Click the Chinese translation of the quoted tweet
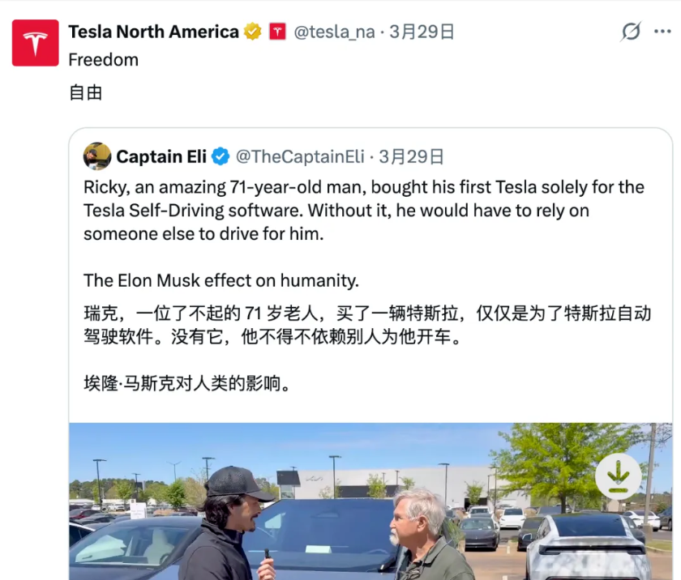Viewport: 681px width, 580px height. point(366,325)
